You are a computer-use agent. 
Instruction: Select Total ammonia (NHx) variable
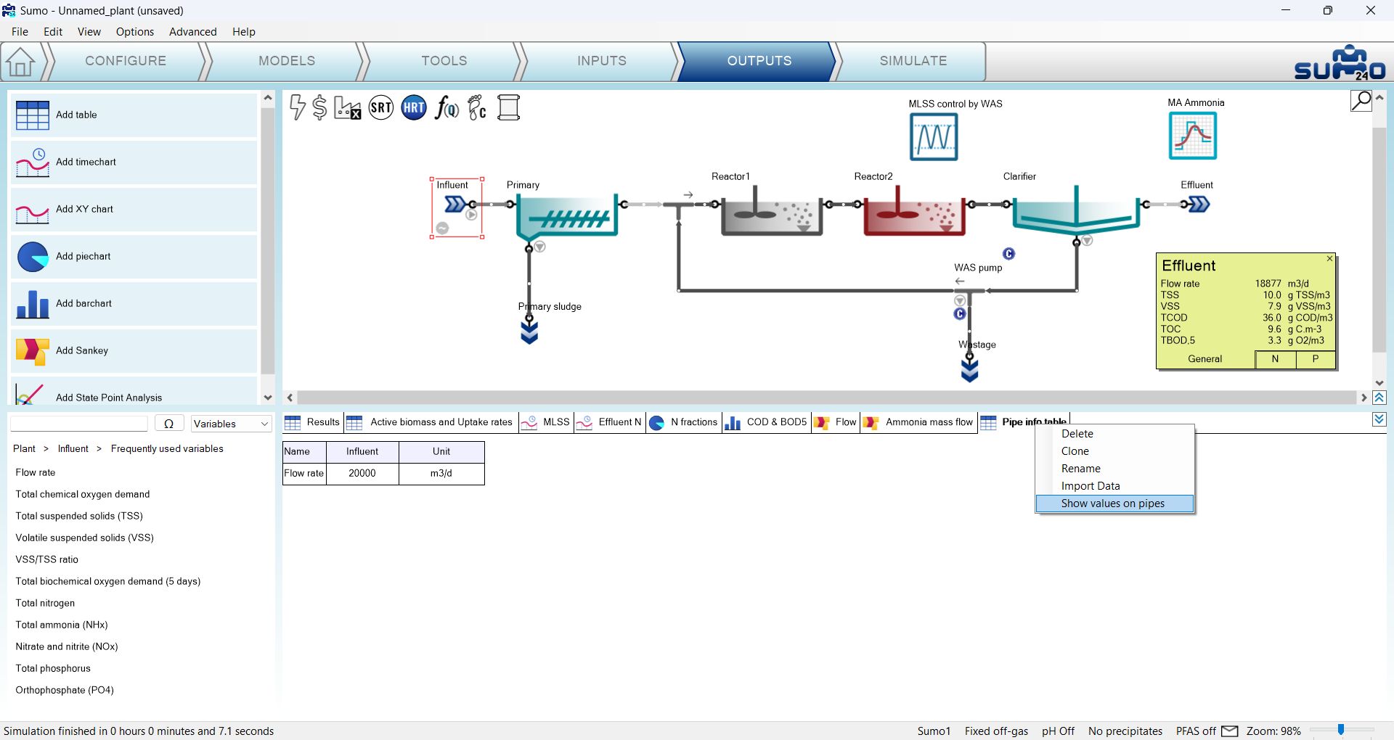coord(62,625)
